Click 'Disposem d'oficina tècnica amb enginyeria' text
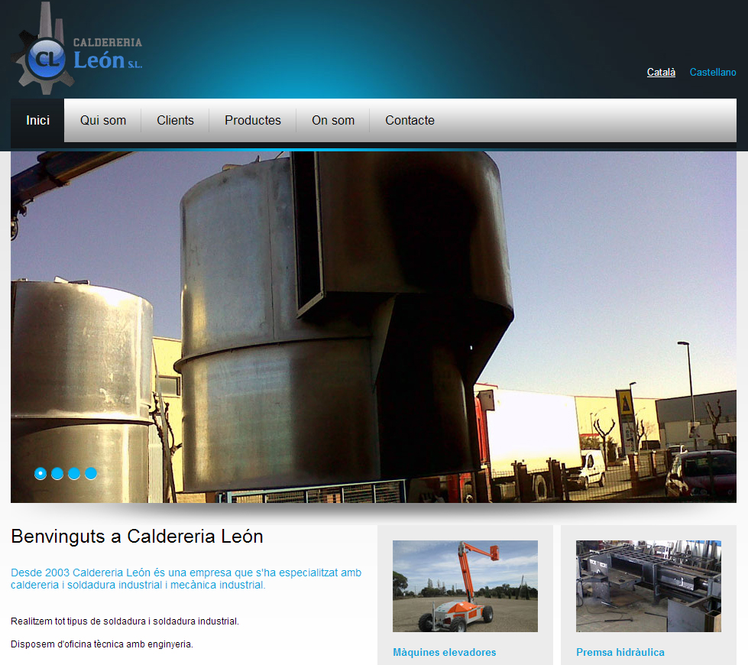Viewport: 748px width, 665px height. pyautogui.click(x=102, y=644)
